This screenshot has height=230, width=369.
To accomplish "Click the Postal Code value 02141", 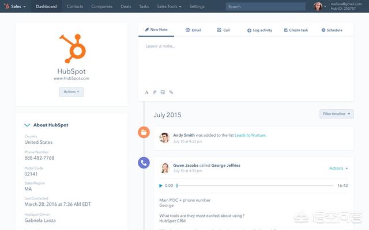I will click(x=31, y=174).
